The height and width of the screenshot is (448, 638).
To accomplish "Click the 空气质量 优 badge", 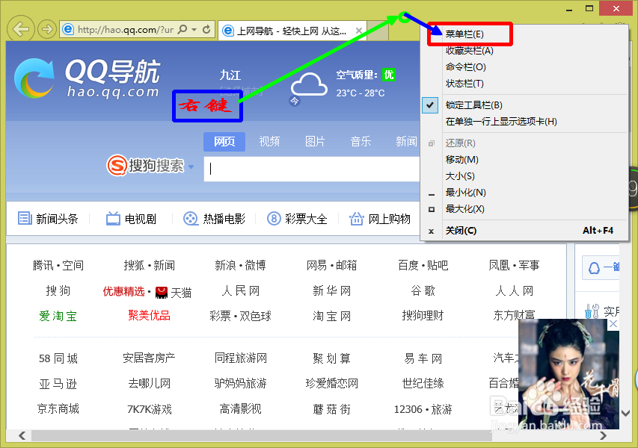I will tap(389, 75).
